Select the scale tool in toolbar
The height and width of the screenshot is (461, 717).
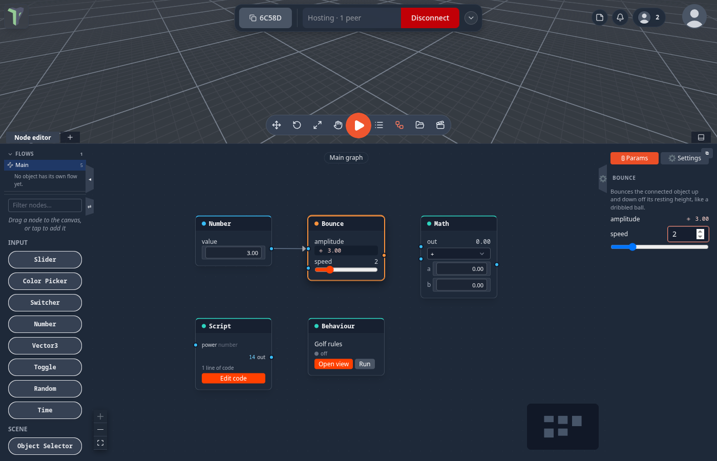[318, 125]
